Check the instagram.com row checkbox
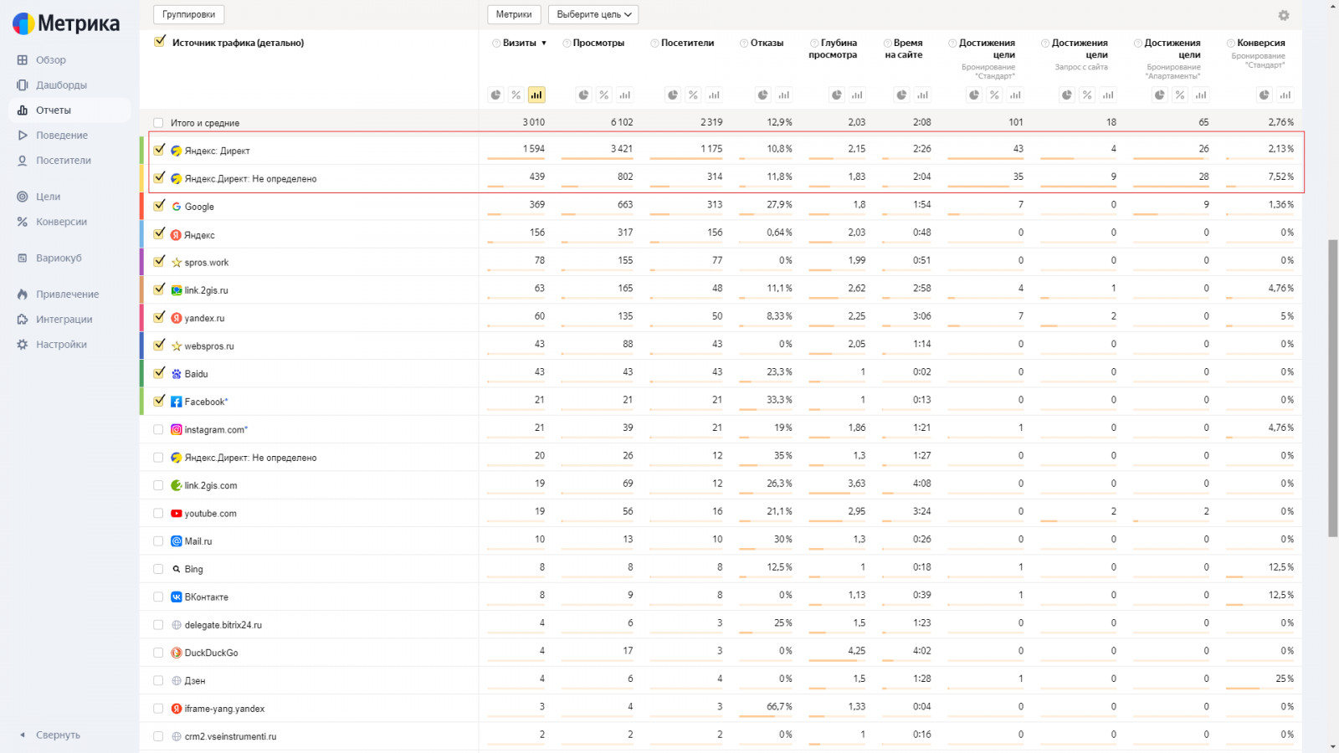1339x753 pixels. 158,429
